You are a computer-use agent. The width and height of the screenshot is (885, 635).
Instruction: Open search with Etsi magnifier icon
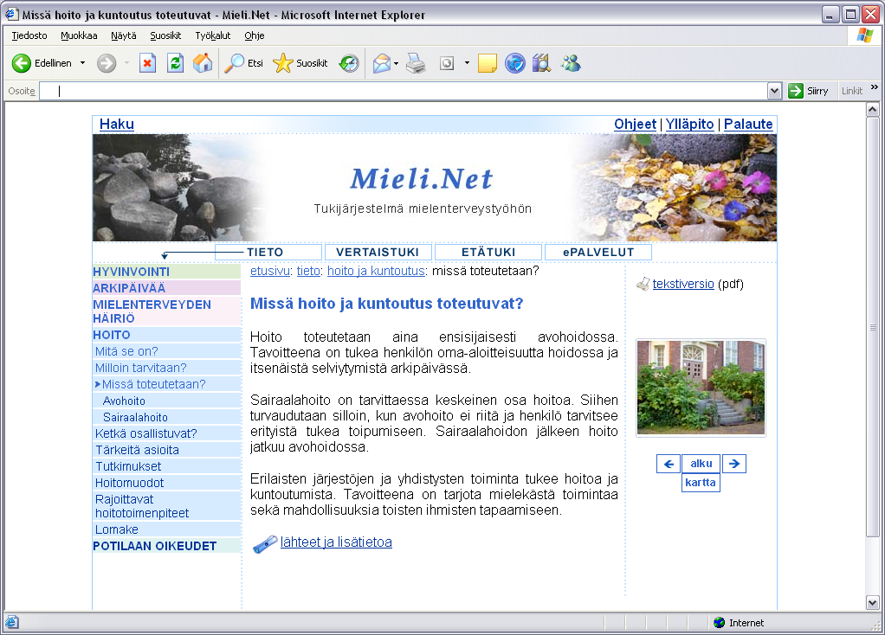tap(234, 63)
